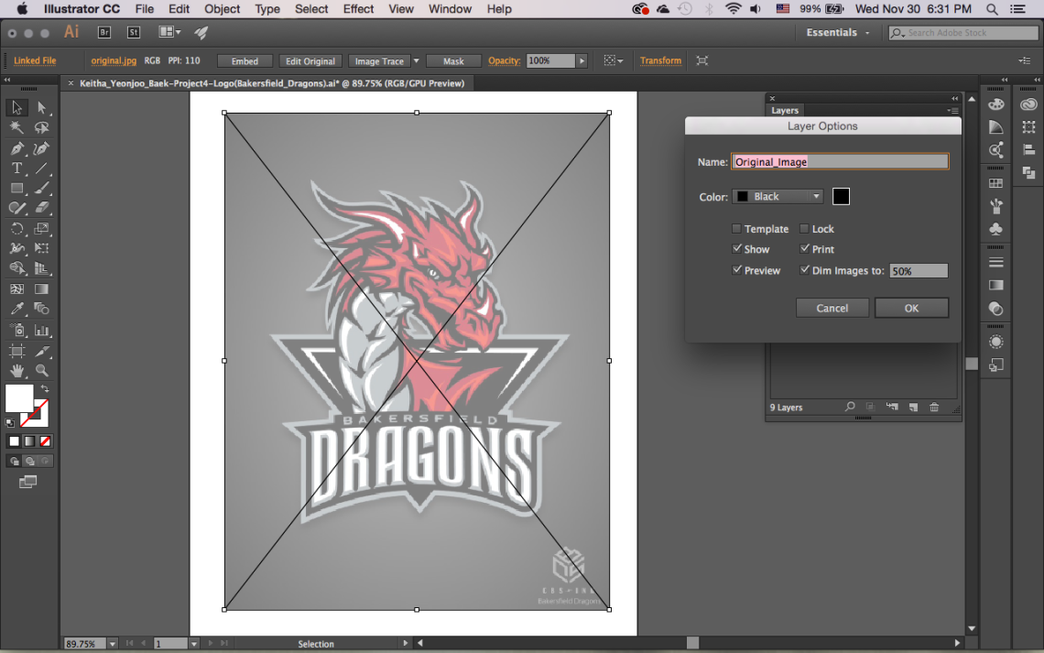Click the Search Adobe Stock field
This screenshot has height=653, width=1044.
click(964, 32)
